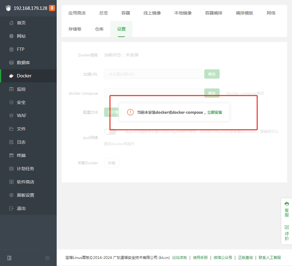Click the gear icon at sidebar bottom
The width and height of the screenshot is (292, 266).
click(x=47, y=258)
